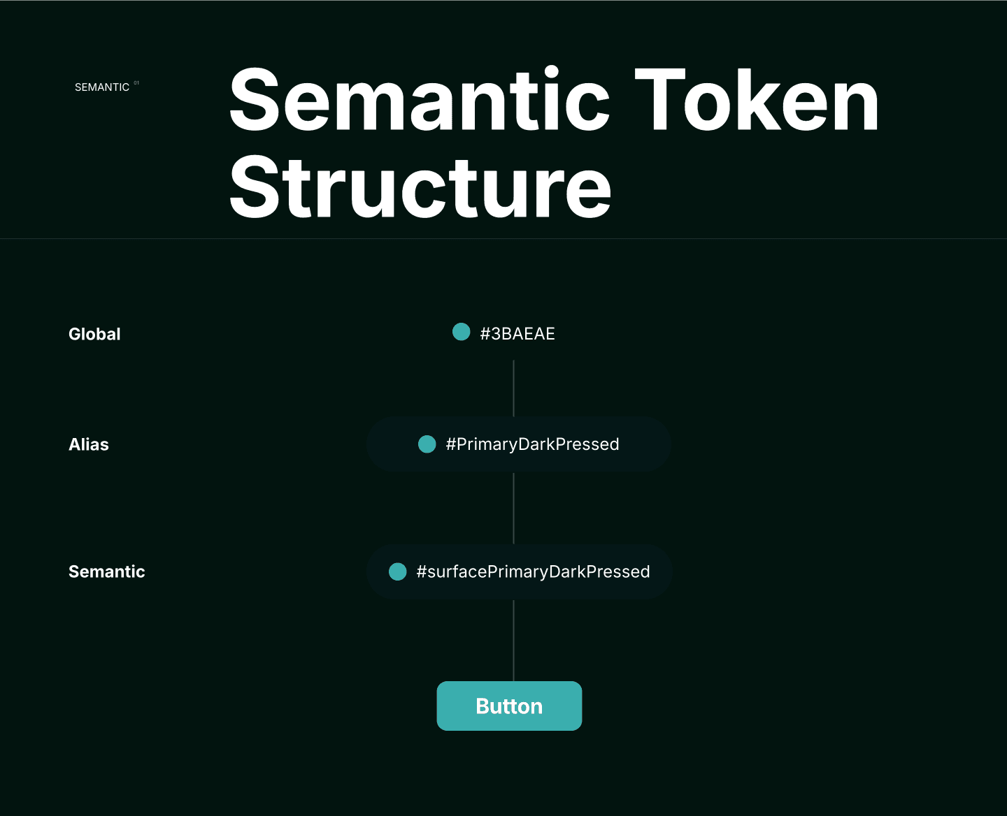The height and width of the screenshot is (816, 1007).
Task: Click connector line between Alias and Semantic
Action: (514, 508)
